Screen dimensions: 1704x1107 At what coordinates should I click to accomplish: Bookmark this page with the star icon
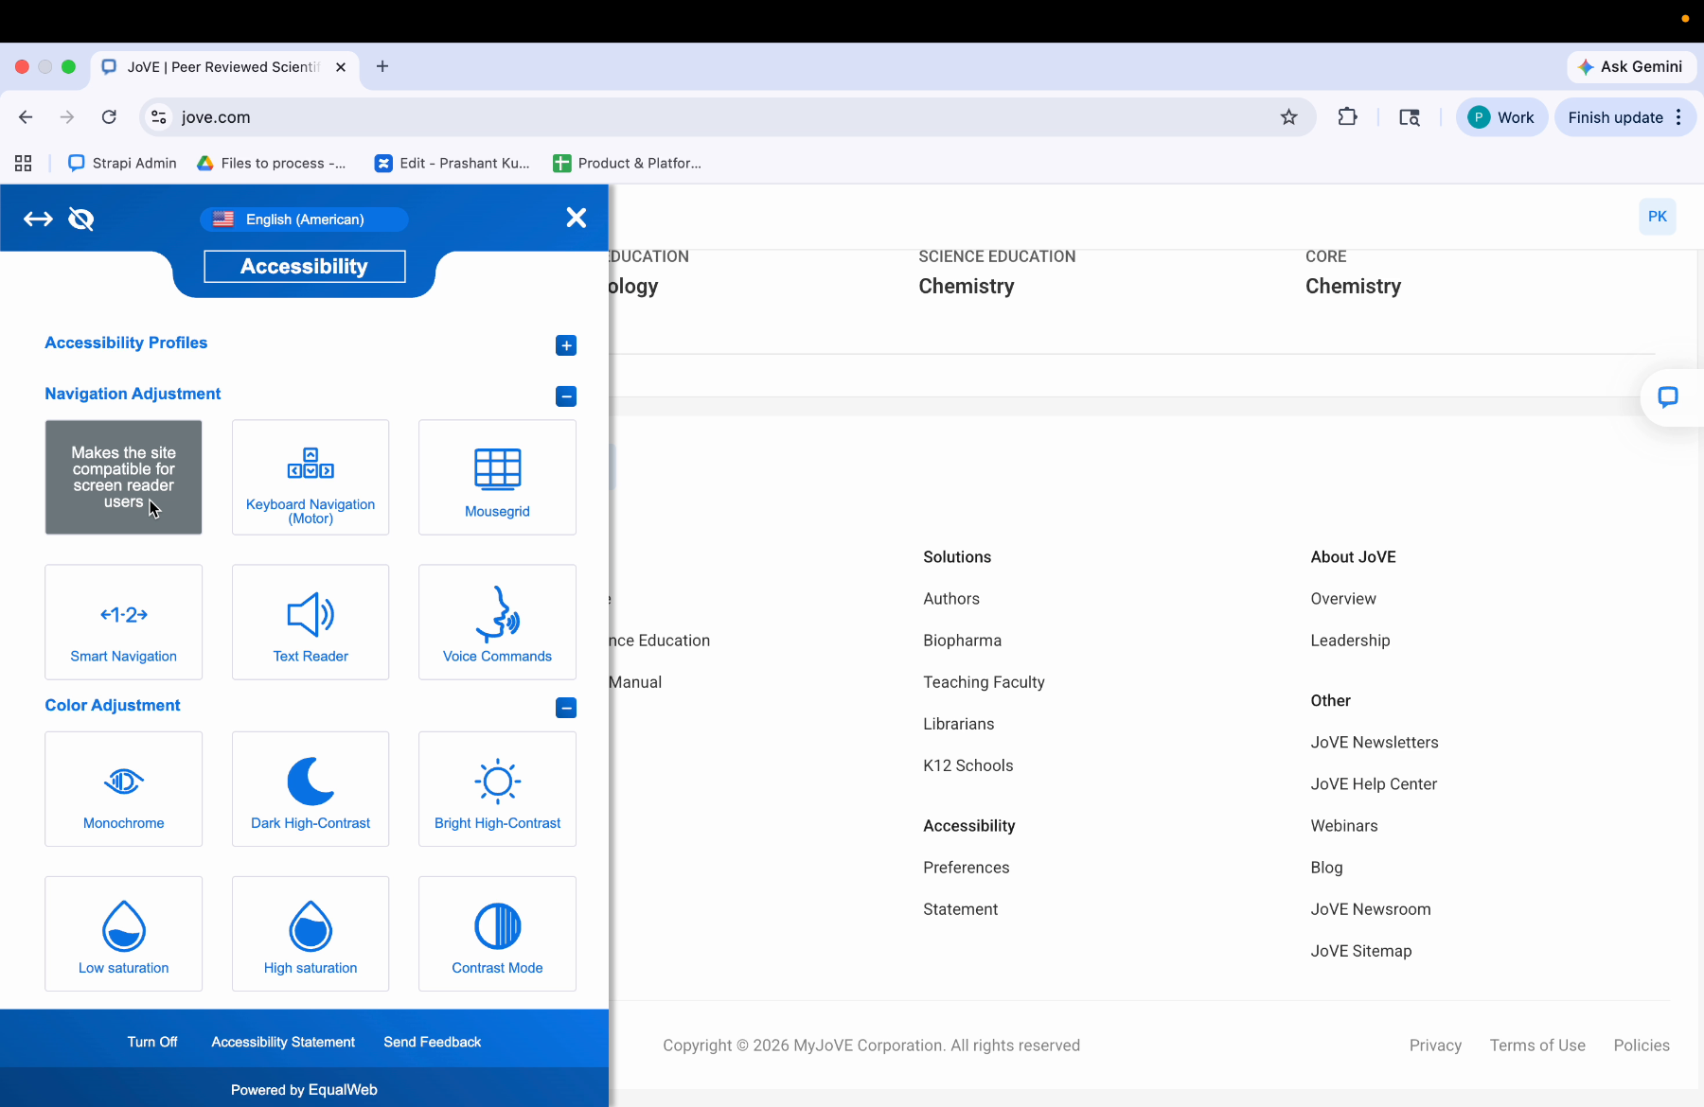(1288, 117)
